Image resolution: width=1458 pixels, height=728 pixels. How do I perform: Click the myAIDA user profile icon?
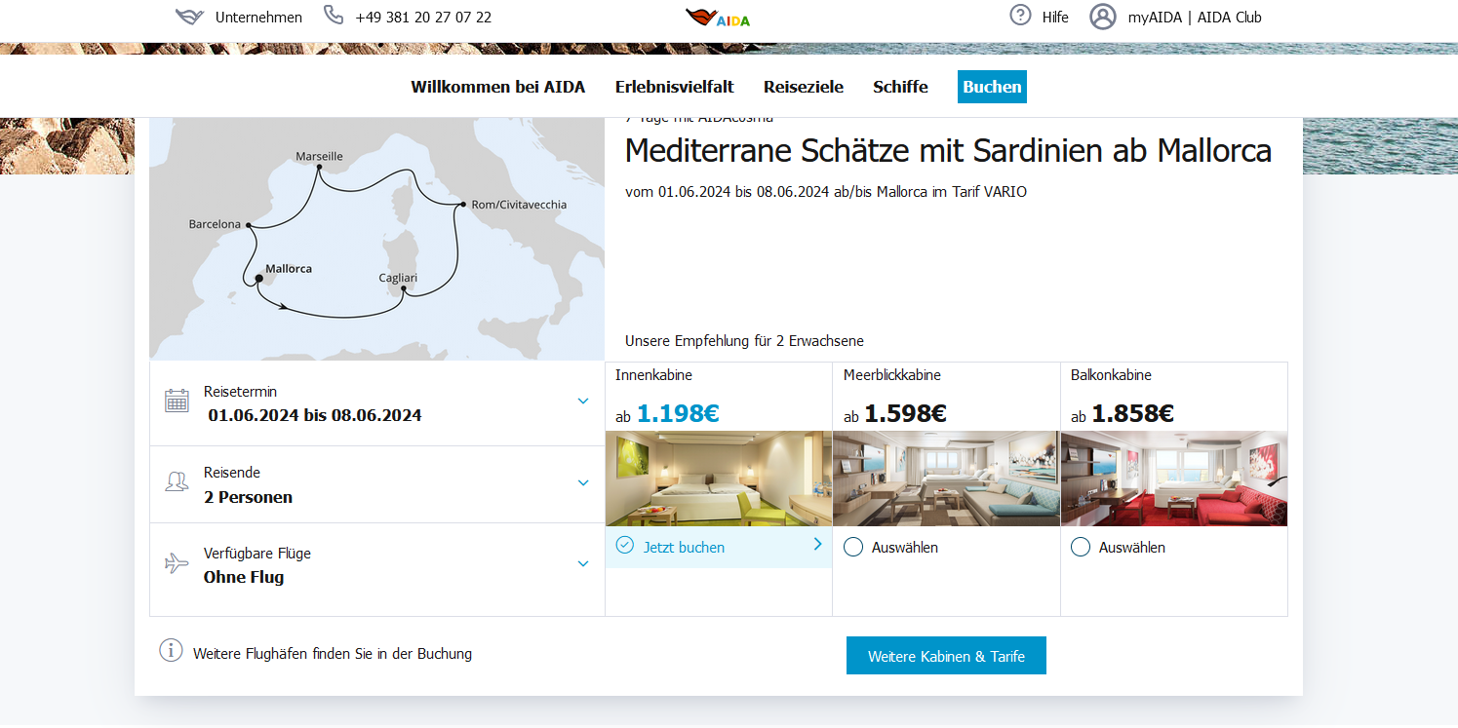pos(1102,17)
